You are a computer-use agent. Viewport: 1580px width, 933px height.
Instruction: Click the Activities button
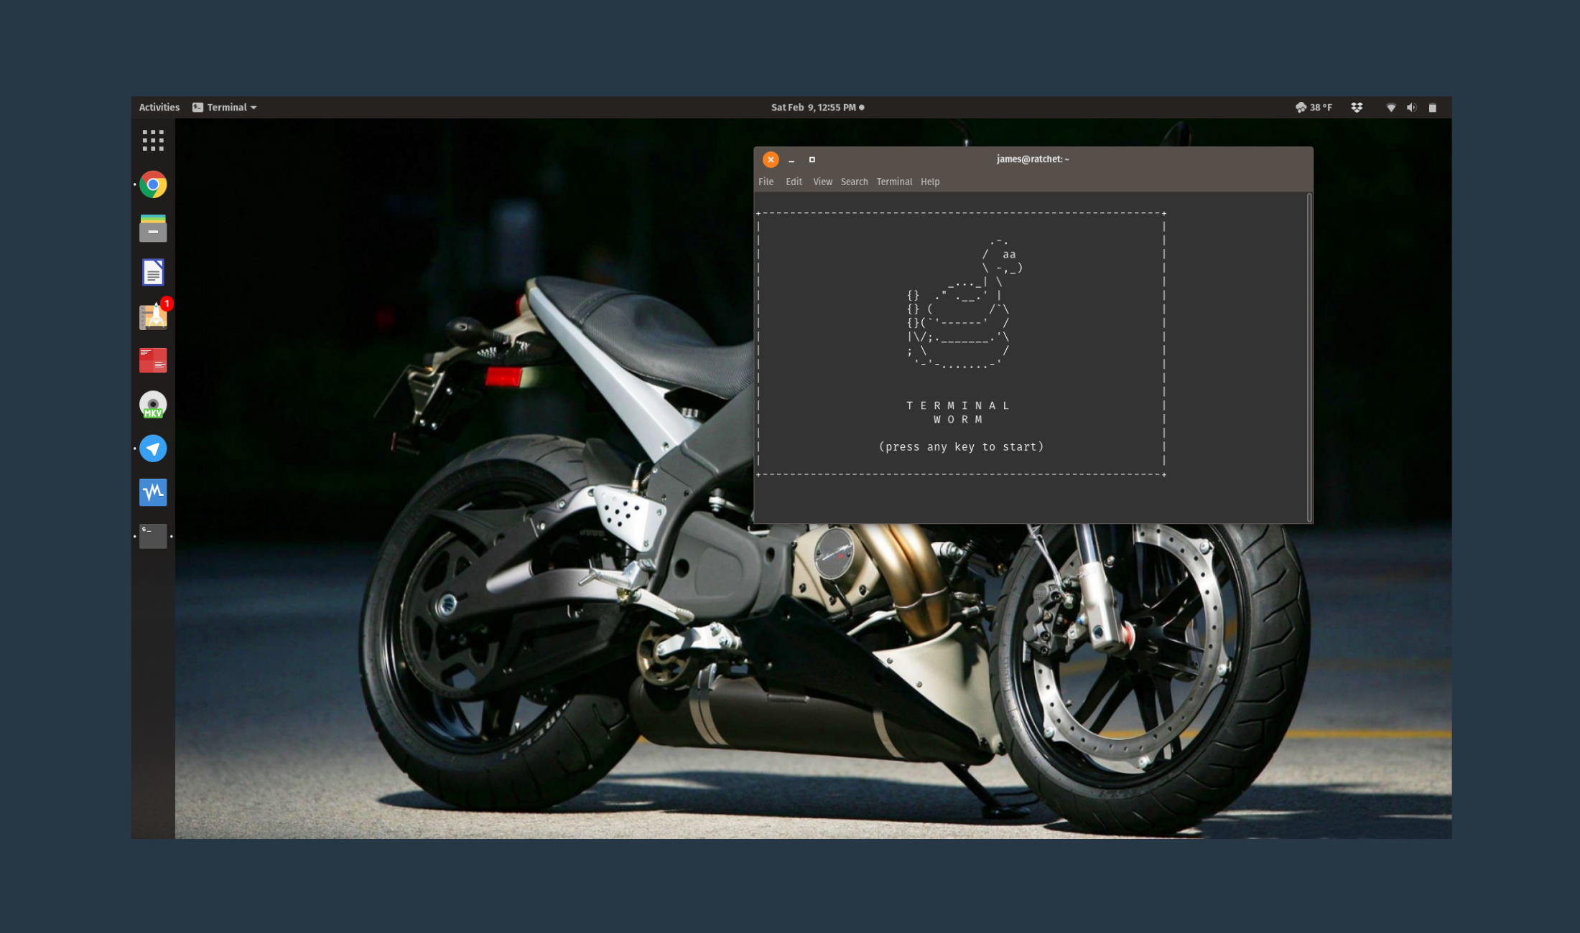(x=159, y=108)
